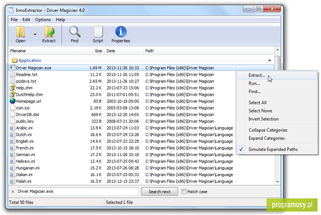Choose Find... in the context menu
321x215 pixels.
277,92
